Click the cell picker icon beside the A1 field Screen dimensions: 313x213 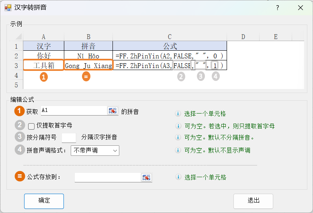[x=113, y=111]
